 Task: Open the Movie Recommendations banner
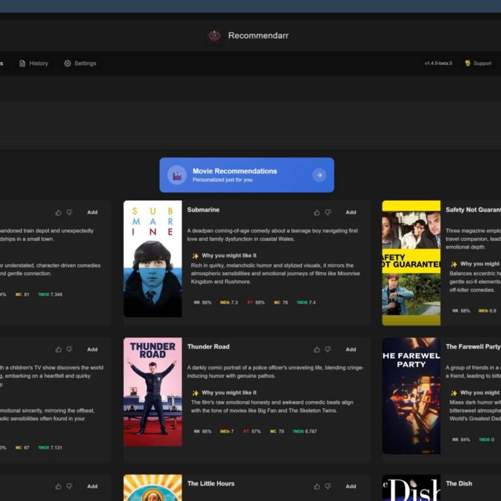247,175
